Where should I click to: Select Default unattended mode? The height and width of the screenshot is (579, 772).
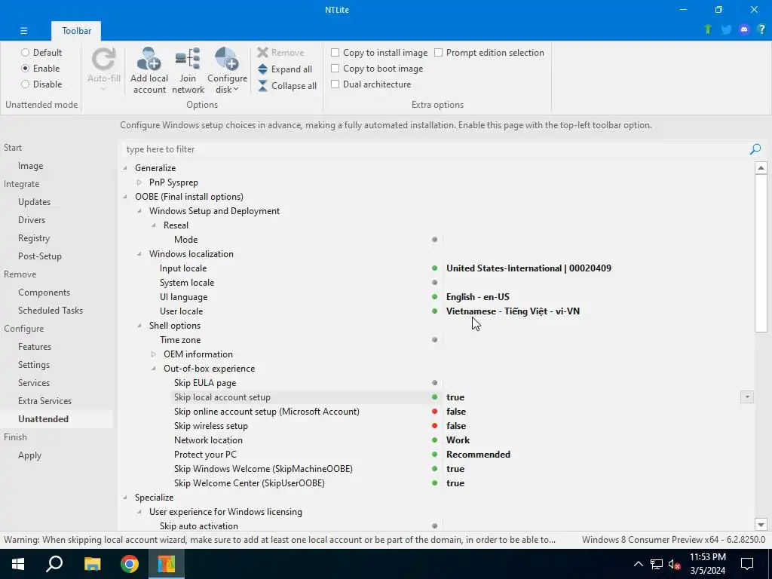point(41,52)
